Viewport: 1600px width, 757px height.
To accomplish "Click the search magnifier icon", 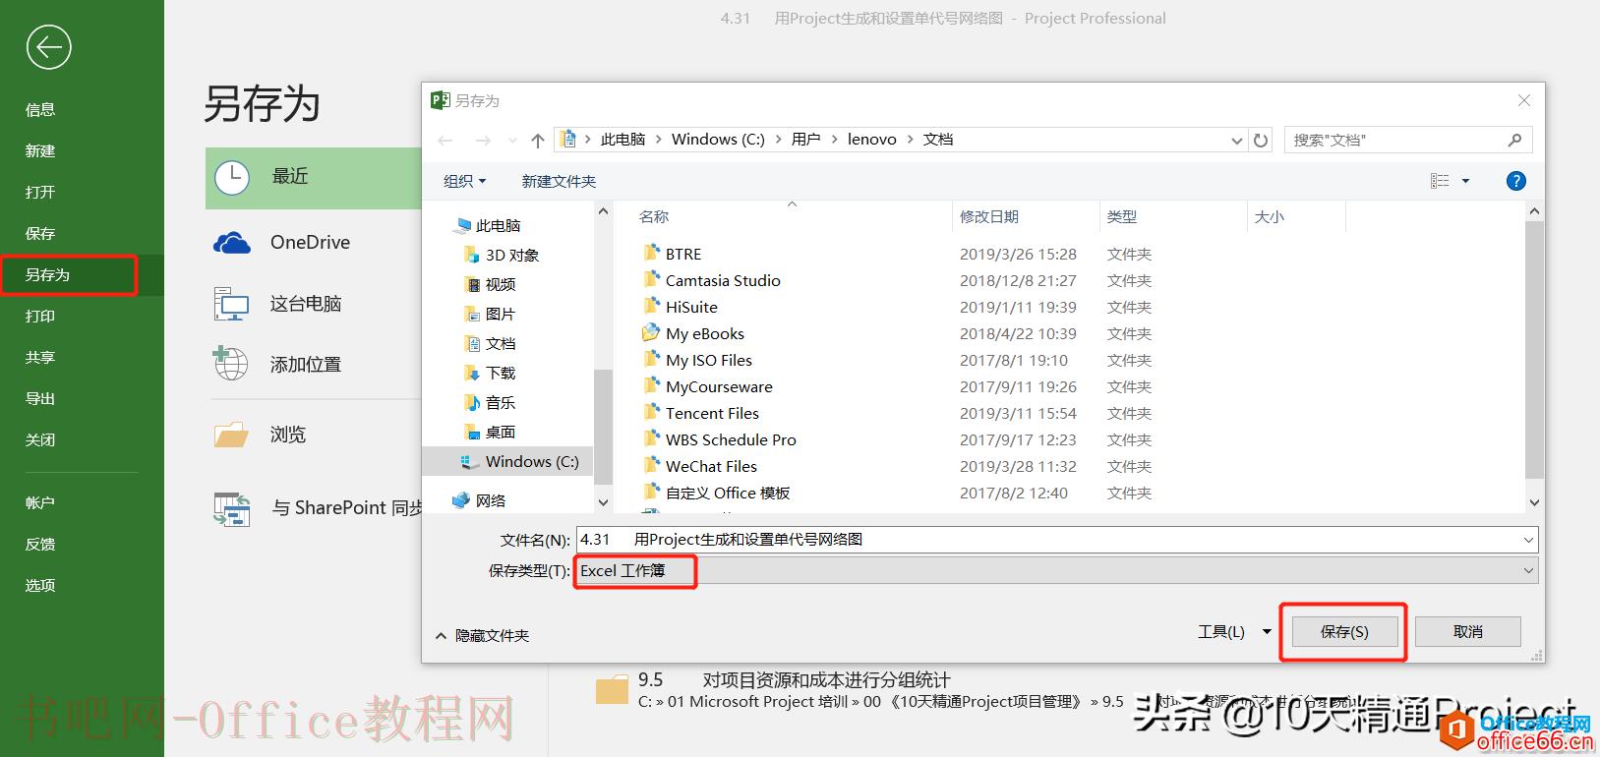I will (x=1514, y=141).
